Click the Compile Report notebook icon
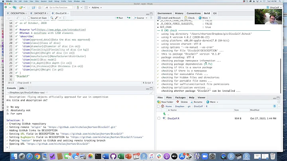 pos(65,18)
